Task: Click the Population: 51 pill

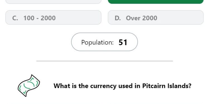Action: click(104, 42)
